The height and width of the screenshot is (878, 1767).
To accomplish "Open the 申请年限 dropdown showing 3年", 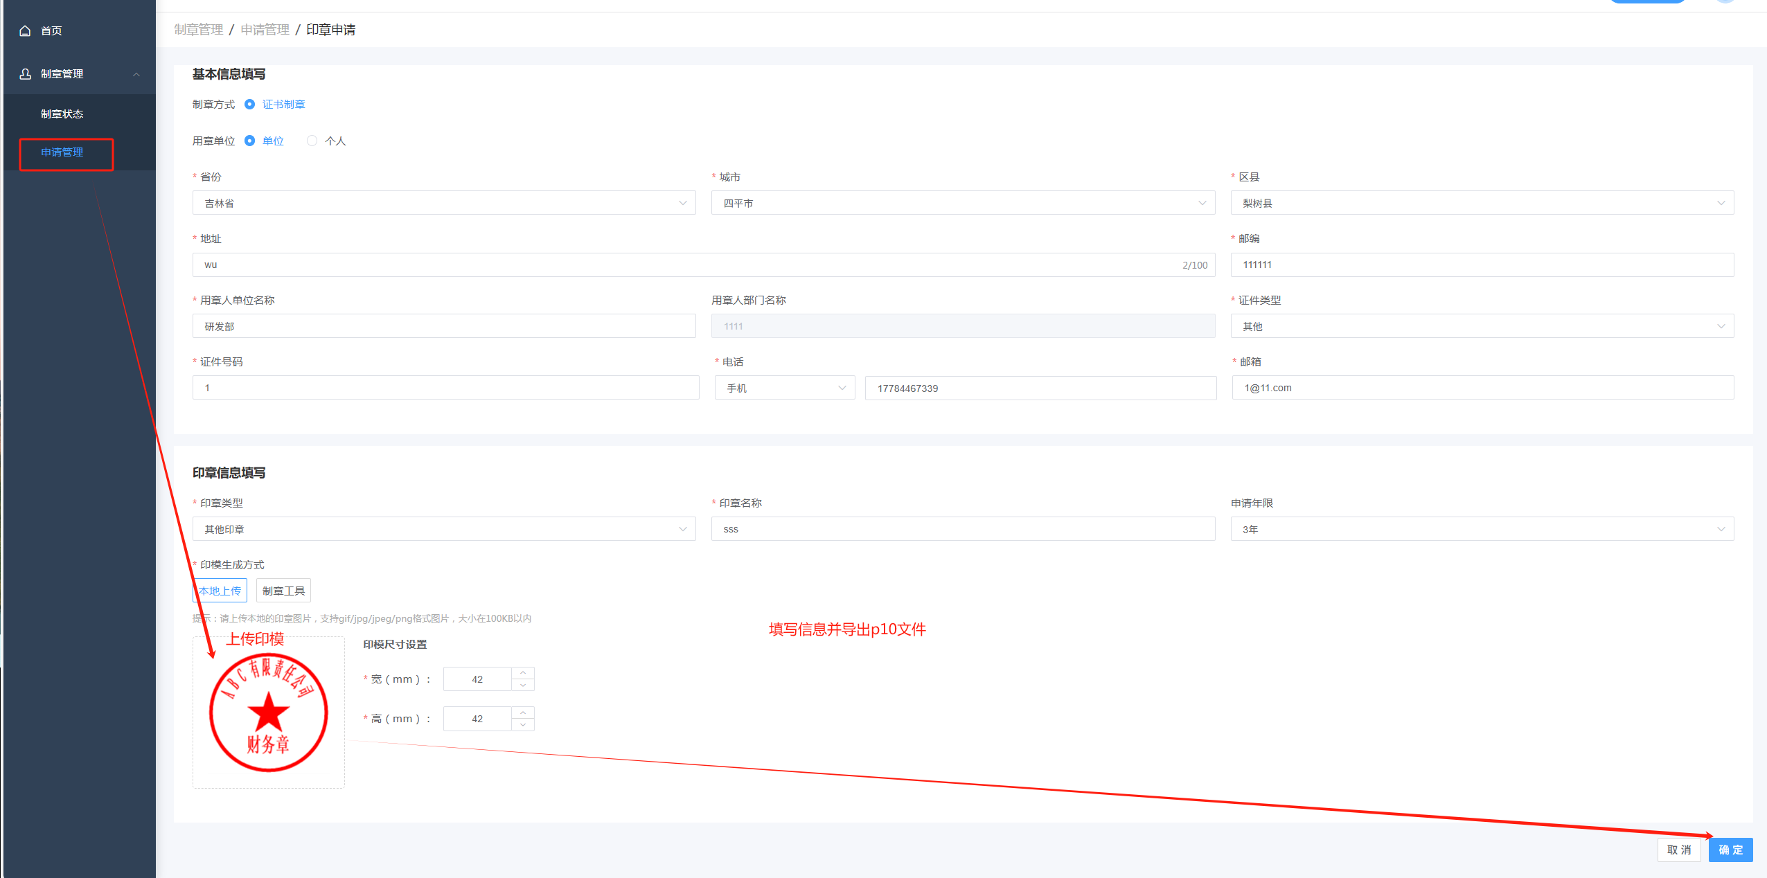I will (1482, 529).
